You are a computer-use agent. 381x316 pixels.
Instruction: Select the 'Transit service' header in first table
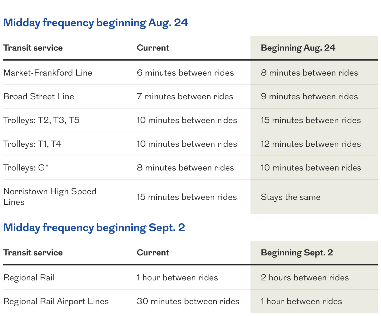pos(33,48)
